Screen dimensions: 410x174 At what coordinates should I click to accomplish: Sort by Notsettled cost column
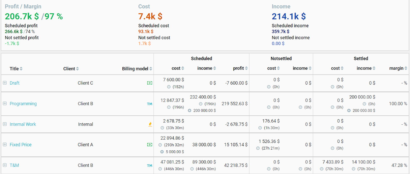pos(273,68)
